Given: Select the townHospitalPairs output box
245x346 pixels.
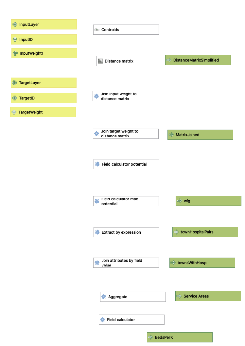Looking at the screenshot, I should click(x=205, y=232).
